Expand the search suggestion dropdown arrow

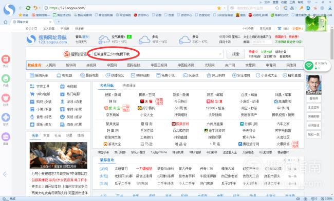coord(220,54)
